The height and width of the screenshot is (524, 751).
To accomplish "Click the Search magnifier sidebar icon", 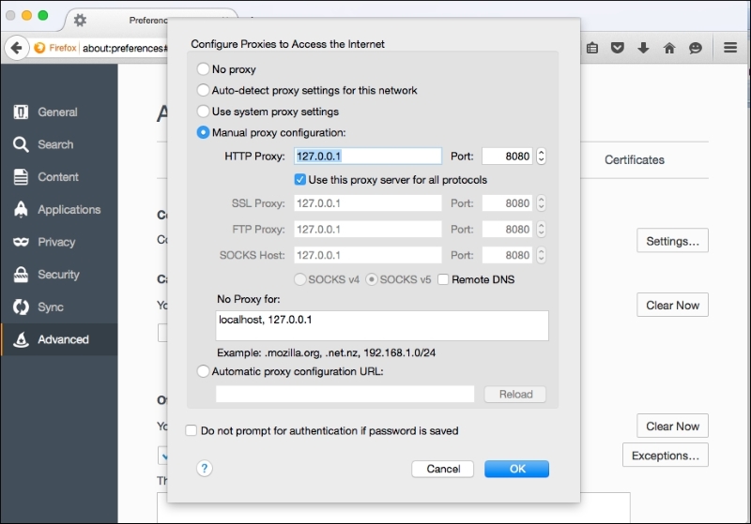I will 21,144.
